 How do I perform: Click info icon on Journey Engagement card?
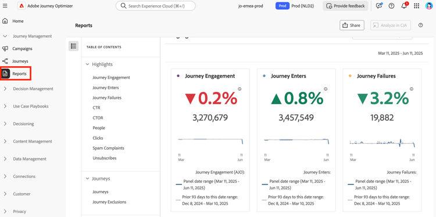[x=240, y=89]
